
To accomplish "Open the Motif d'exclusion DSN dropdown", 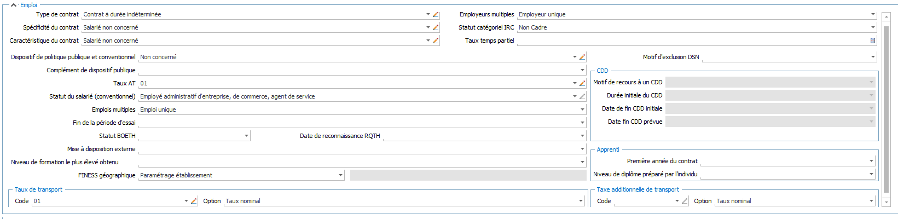I will [872, 57].
